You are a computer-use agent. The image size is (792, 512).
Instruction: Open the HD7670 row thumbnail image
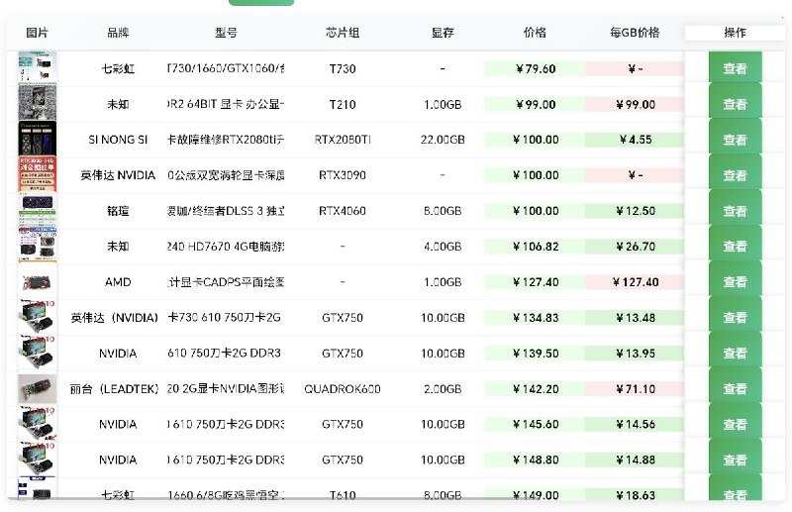pos(38,246)
